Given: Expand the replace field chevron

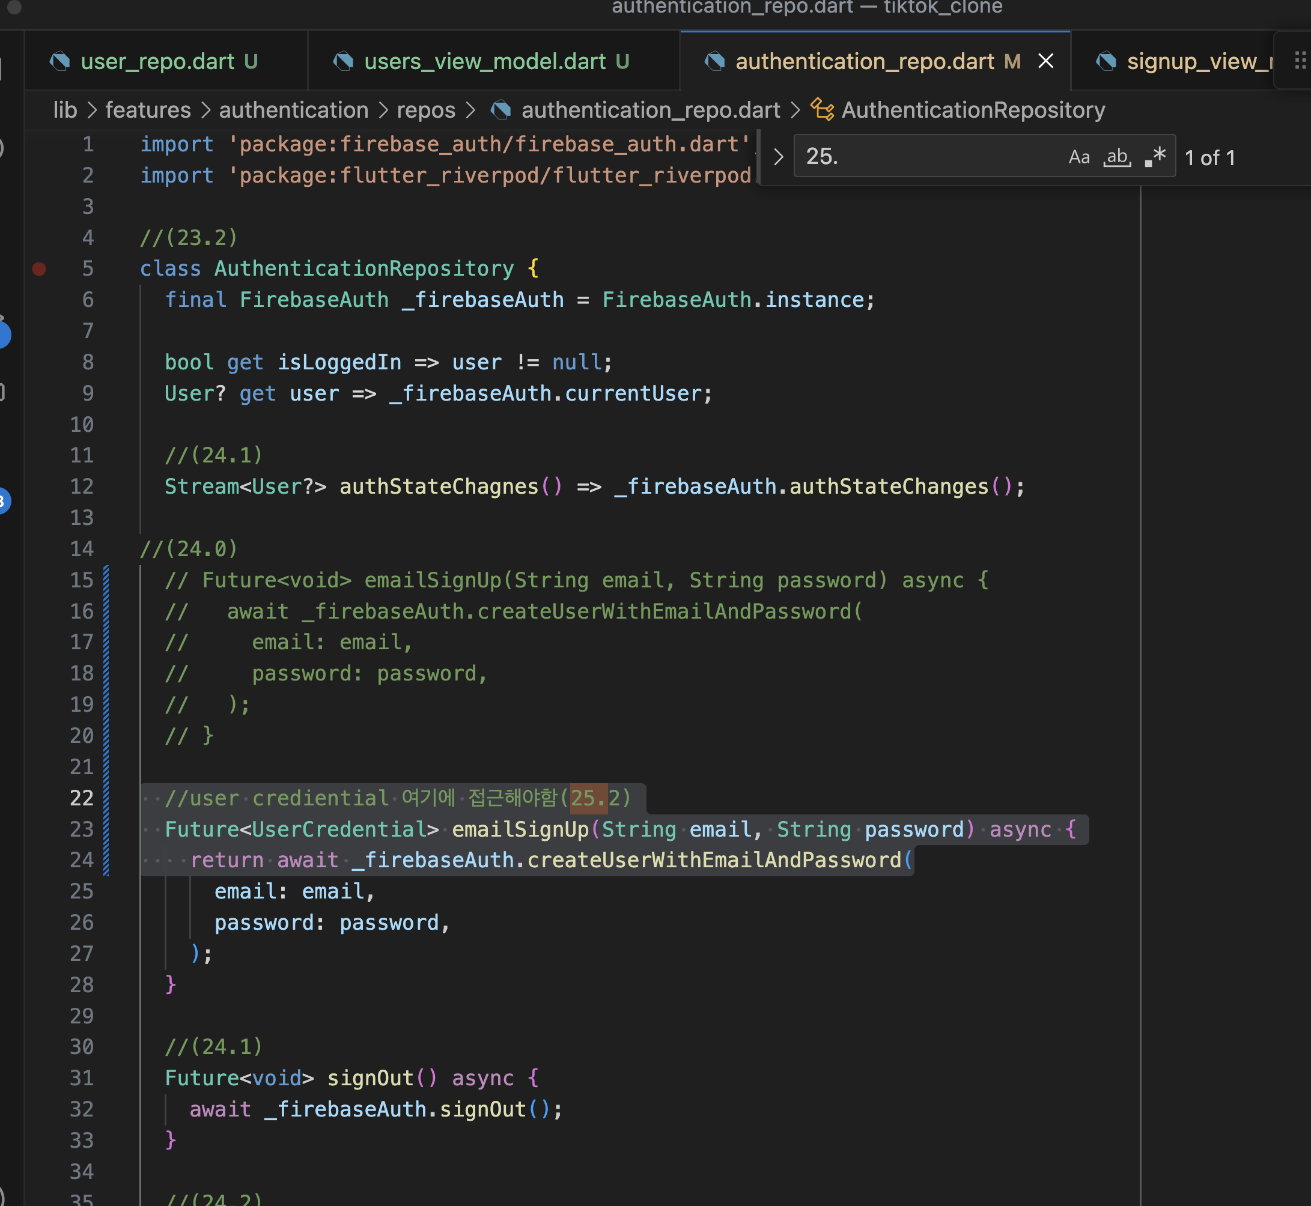Looking at the screenshot, I should 777,157.
